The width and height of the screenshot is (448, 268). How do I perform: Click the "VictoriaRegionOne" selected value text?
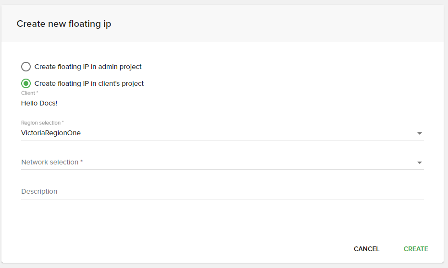click(x=51, y=133)
